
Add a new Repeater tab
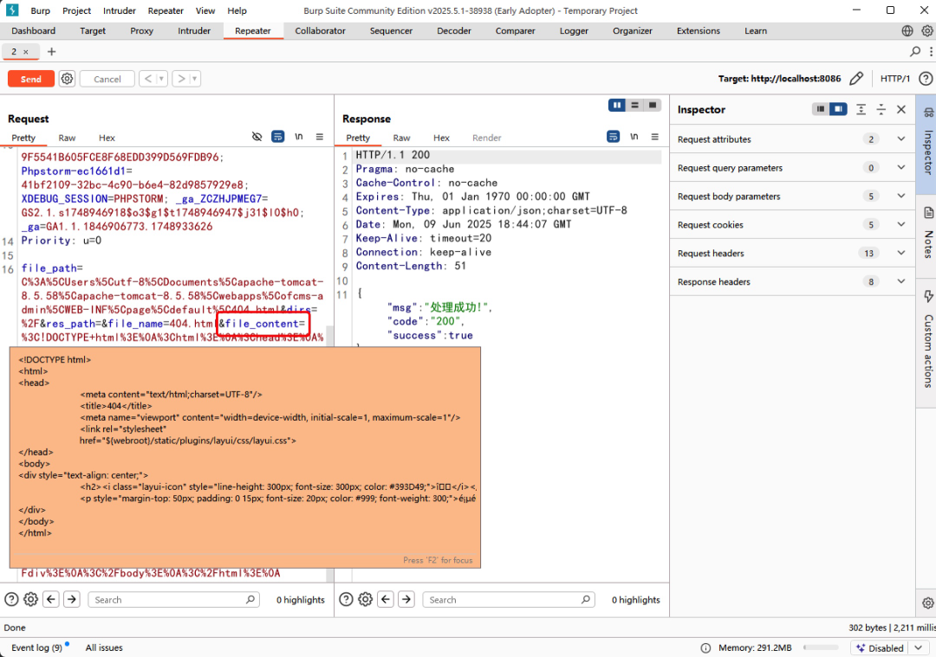pos(51,52)
